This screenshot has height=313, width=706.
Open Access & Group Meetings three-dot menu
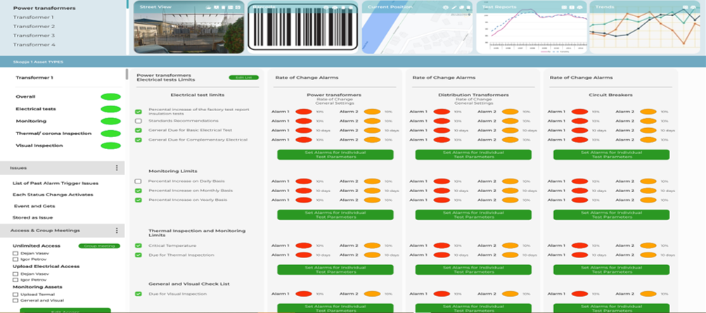pyautogui.click(x=117, y=230)
